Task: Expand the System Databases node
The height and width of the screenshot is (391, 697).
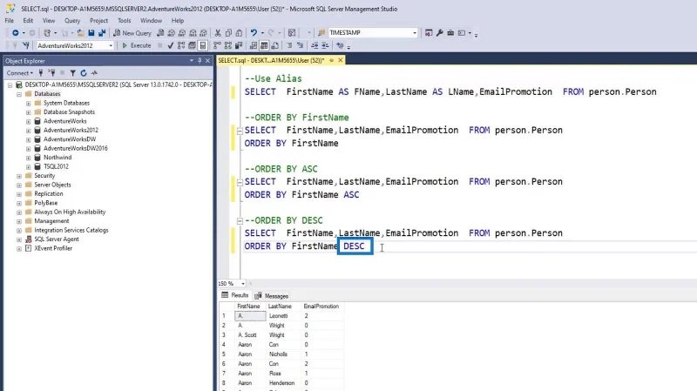Action: point(28,103)
